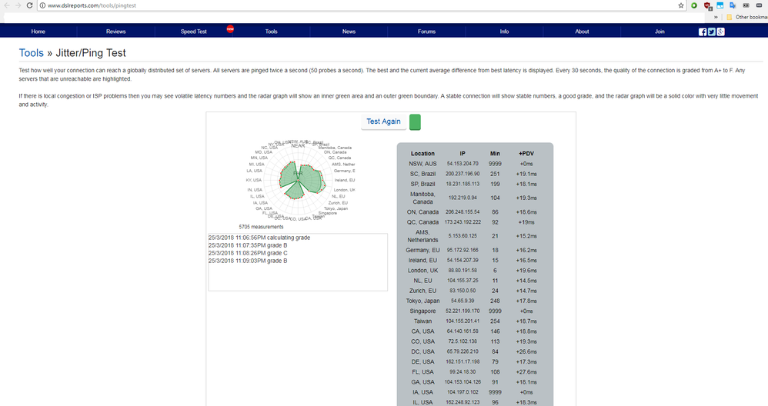This screenshot has width=768, height=406.
Task: View site information icon in address bar
Action: click(42, 5)
